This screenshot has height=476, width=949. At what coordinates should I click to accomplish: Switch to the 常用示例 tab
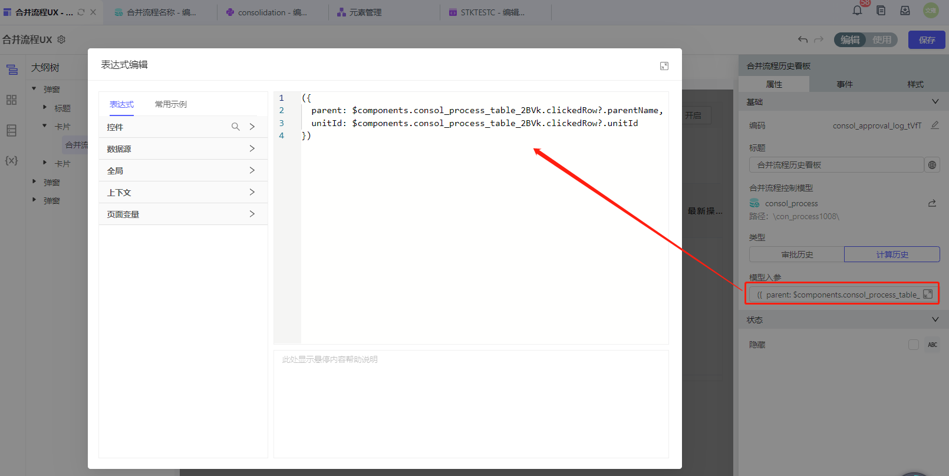click(170, 104)
